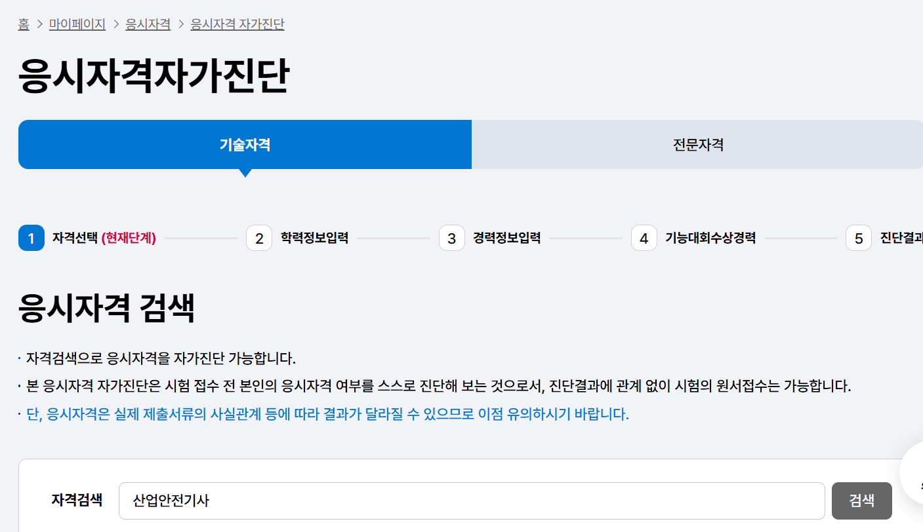
Task: Click step 3 number badge
Action: coord(452,238)
